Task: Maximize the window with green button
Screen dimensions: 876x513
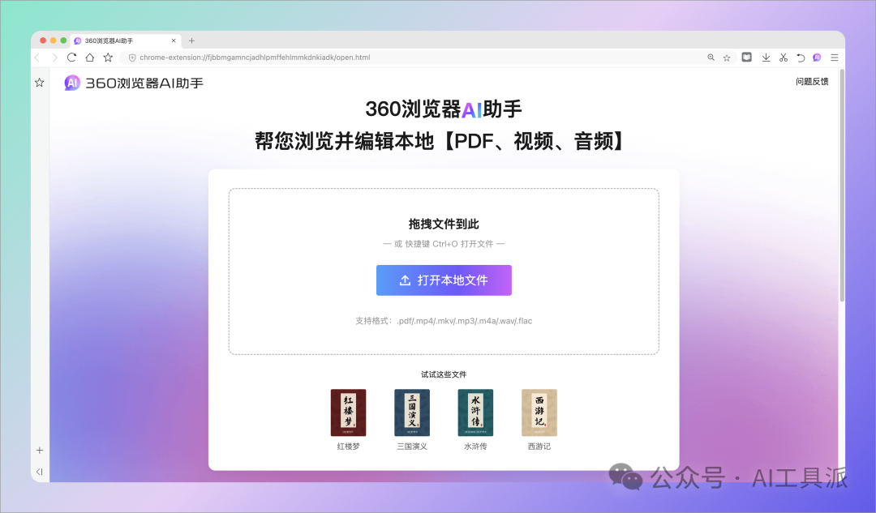Action: click(64, 41)
